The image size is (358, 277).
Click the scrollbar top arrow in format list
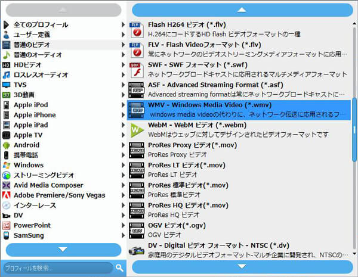(354, 23)
